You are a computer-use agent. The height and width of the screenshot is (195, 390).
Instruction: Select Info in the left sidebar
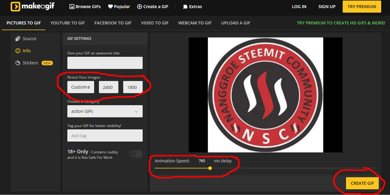[23, 51]
